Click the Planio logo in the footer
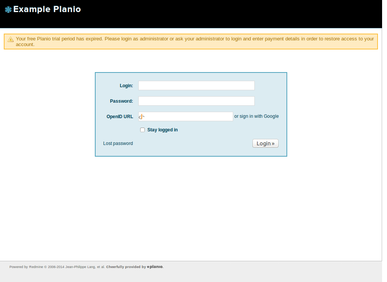Screen dimensions: 387x282 155,267
